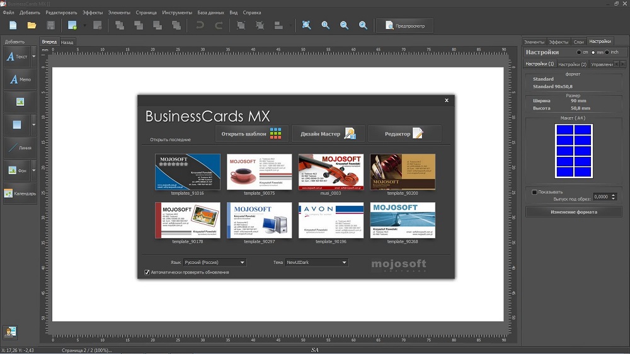Image resolution: width=630 pixels, height=354 pixels.
Task: Click the Открыть шаблон button
Action: 252,134
